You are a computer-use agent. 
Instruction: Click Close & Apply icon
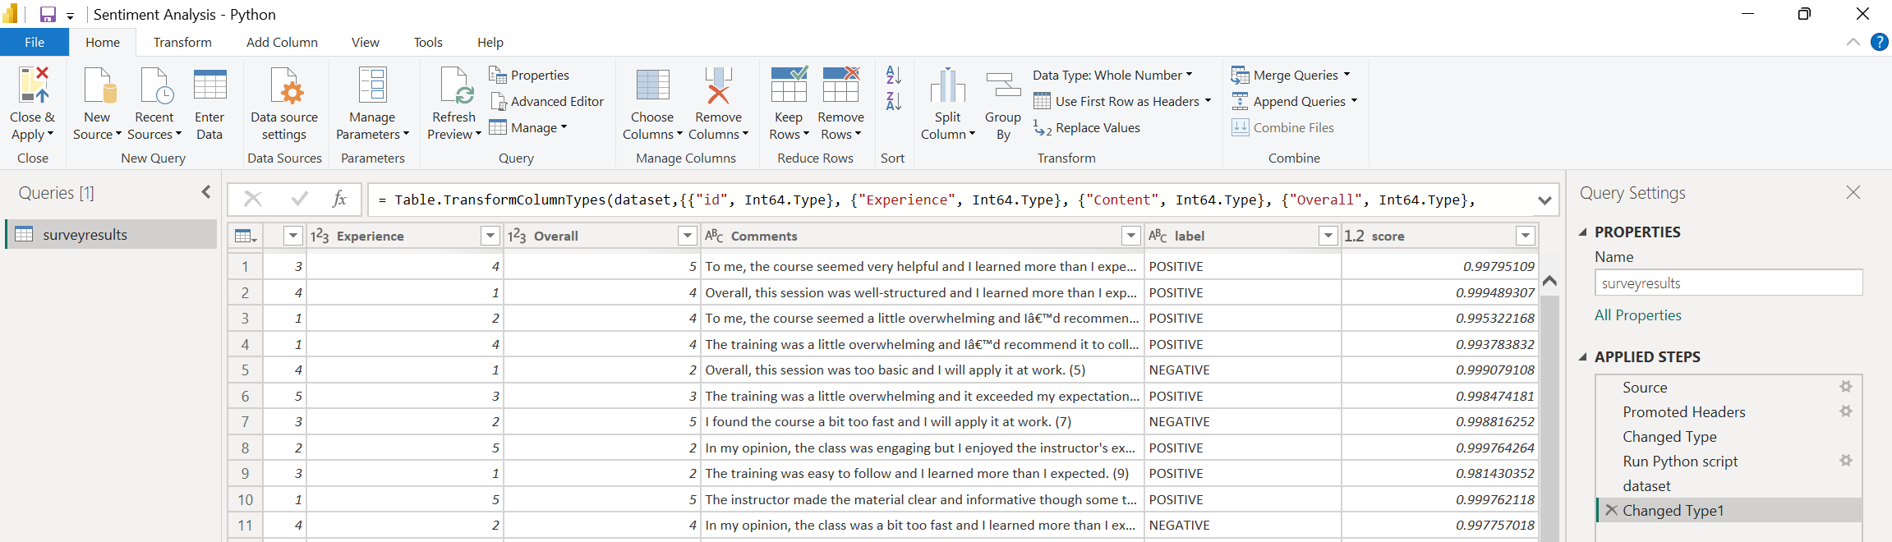(x=33, y=85)
